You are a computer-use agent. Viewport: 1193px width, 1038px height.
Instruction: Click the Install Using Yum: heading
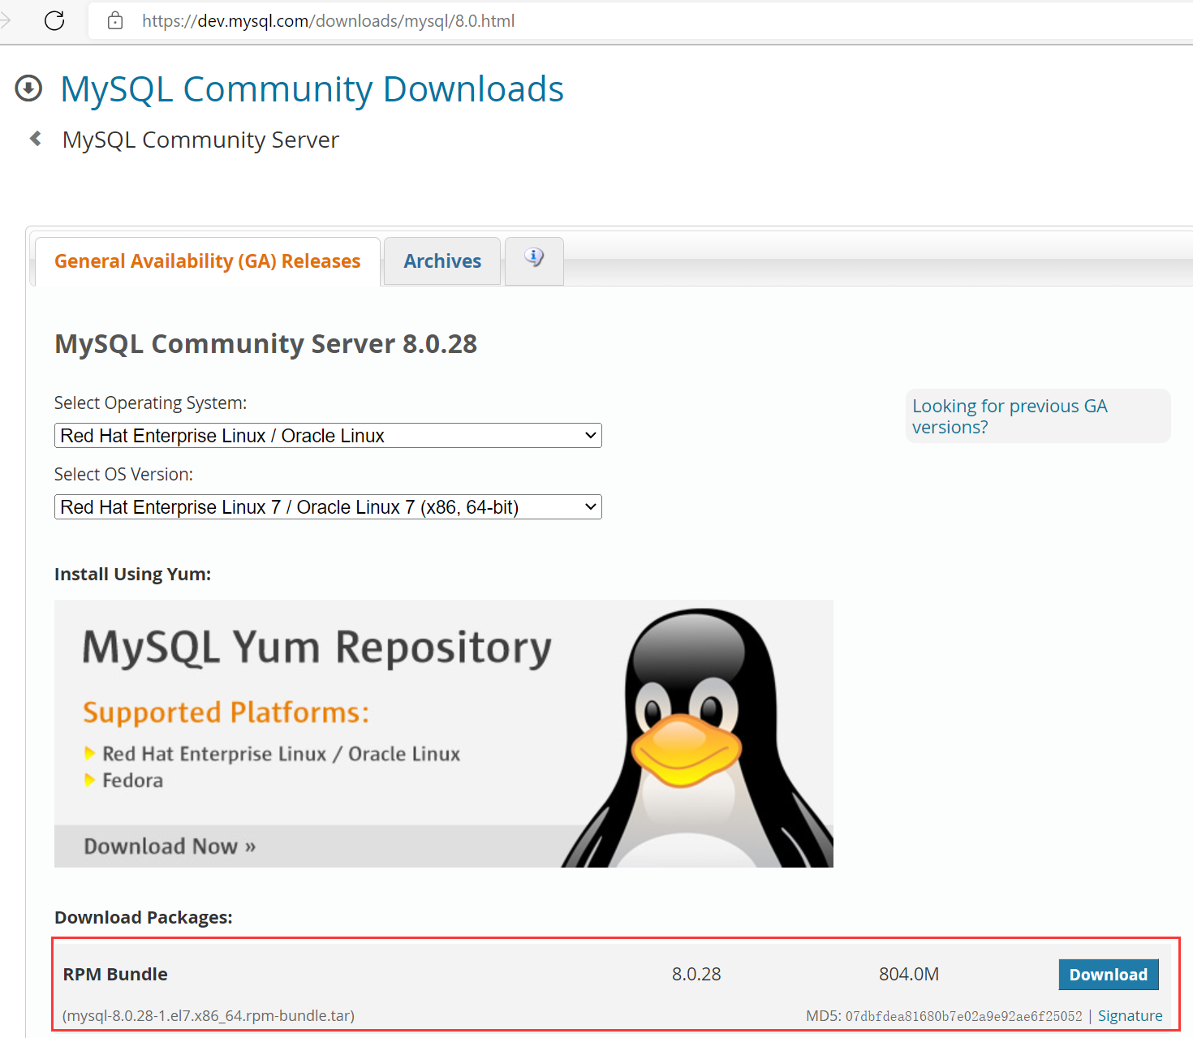coord(132,574)
